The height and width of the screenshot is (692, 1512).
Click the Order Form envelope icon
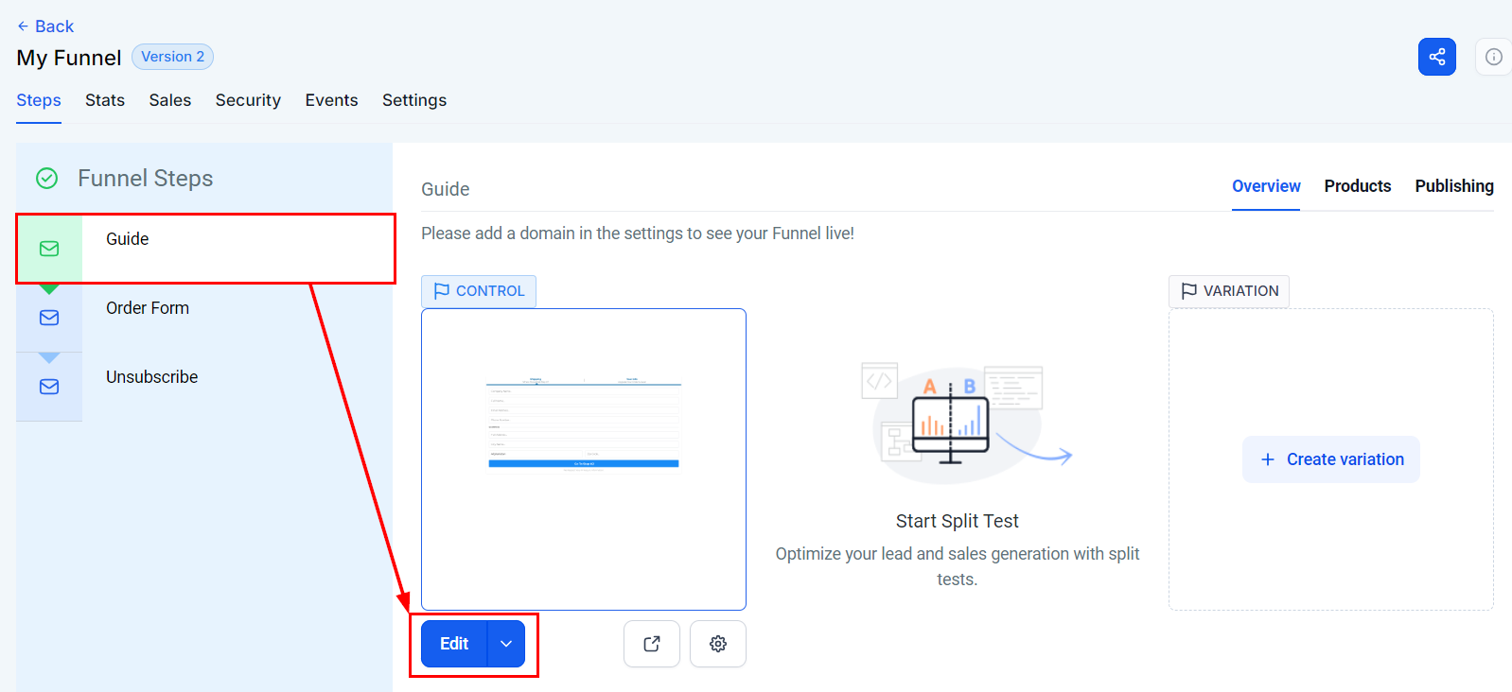point(49,318)
